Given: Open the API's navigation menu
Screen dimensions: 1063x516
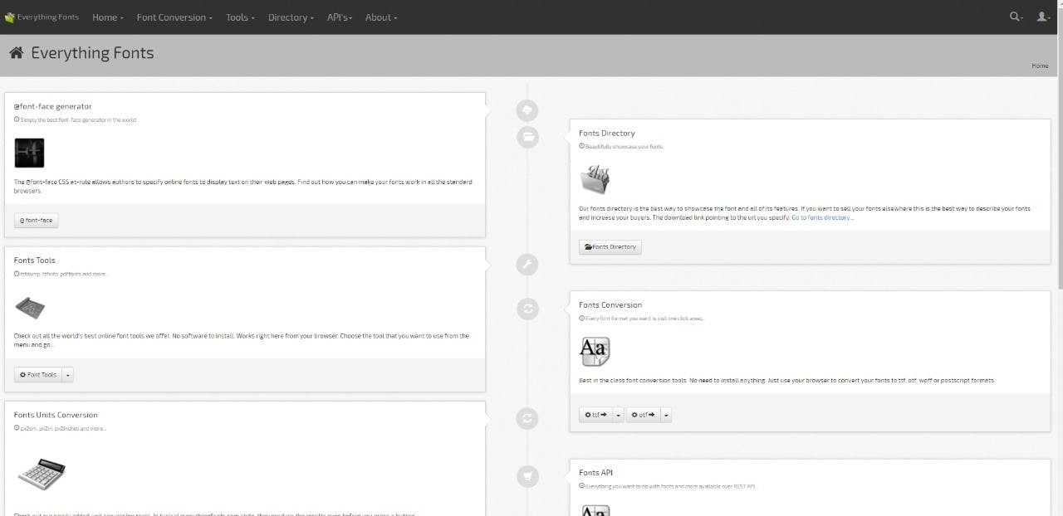Looking at the screenshot, I should click(x=339, y=17).
